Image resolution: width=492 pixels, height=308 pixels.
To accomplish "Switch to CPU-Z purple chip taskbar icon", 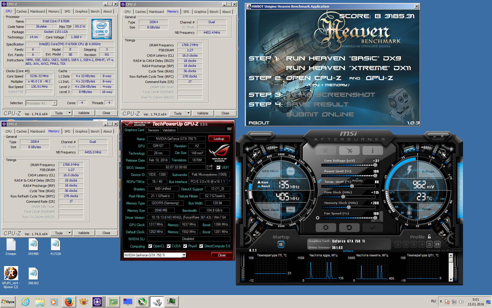I will 97,302.
